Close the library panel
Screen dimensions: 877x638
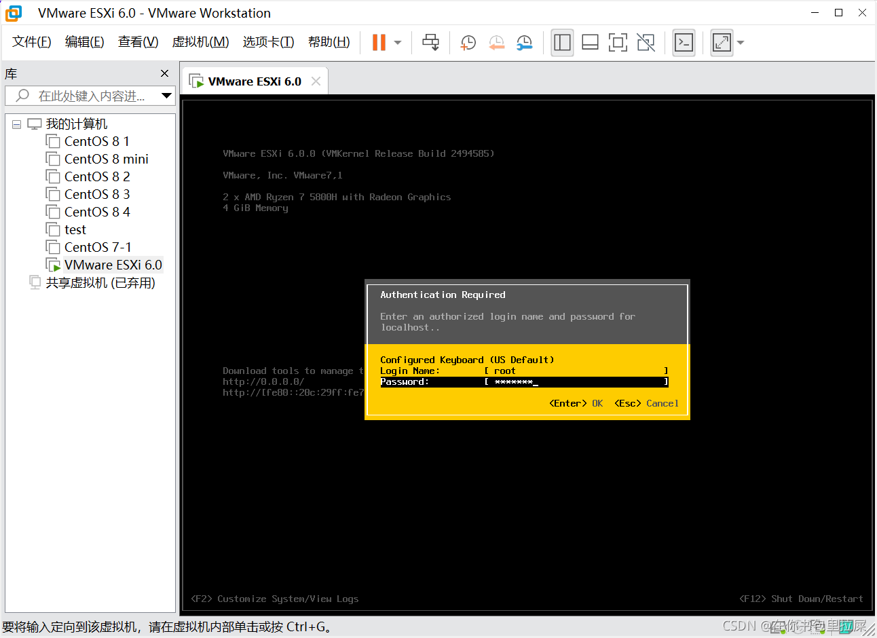tap(164, 73)
